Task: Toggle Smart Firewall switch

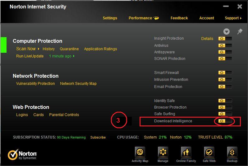Action: click(225, 72)
